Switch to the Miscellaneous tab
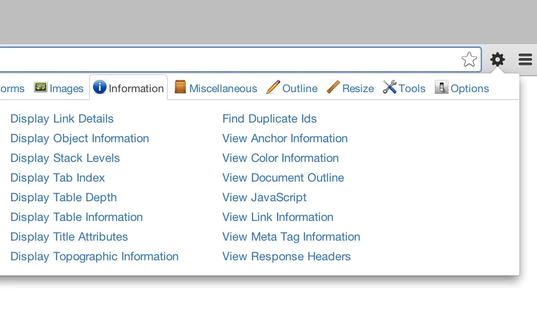This screenshot has width=537, height=322. pos(223,89)
